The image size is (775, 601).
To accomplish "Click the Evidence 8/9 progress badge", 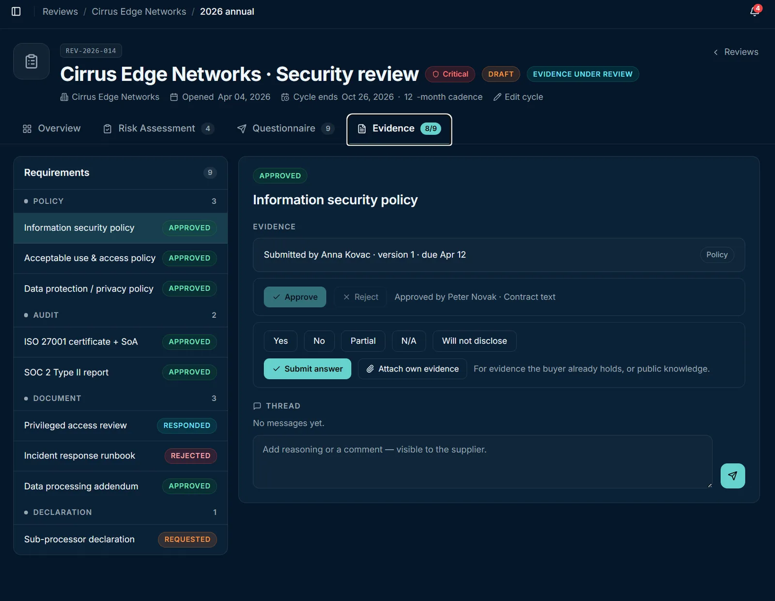I will (431, 129).
